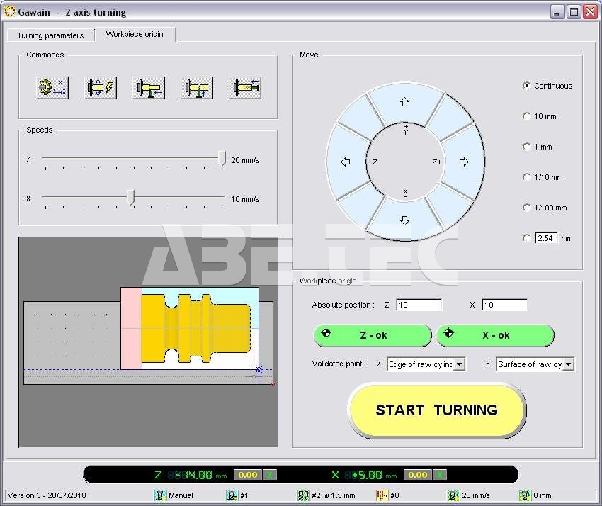Open the X validated point dropdown
Screen dimensions: 602x506
pos(568,364)
